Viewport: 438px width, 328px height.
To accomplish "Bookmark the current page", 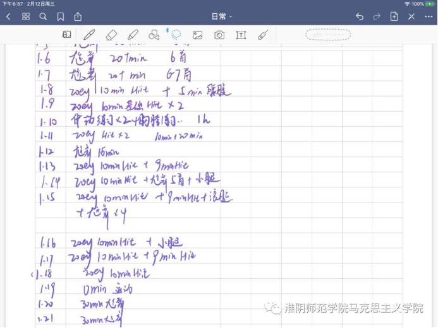I will [61, 16].
